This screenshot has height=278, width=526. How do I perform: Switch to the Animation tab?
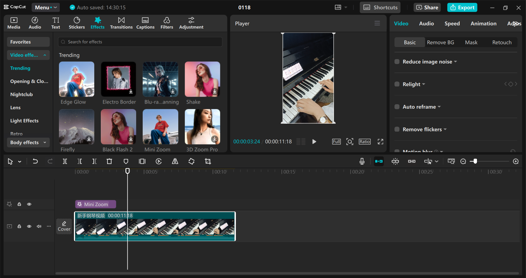point(484,24)
